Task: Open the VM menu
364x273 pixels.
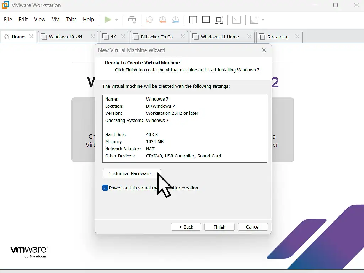Action: (56, 20)
